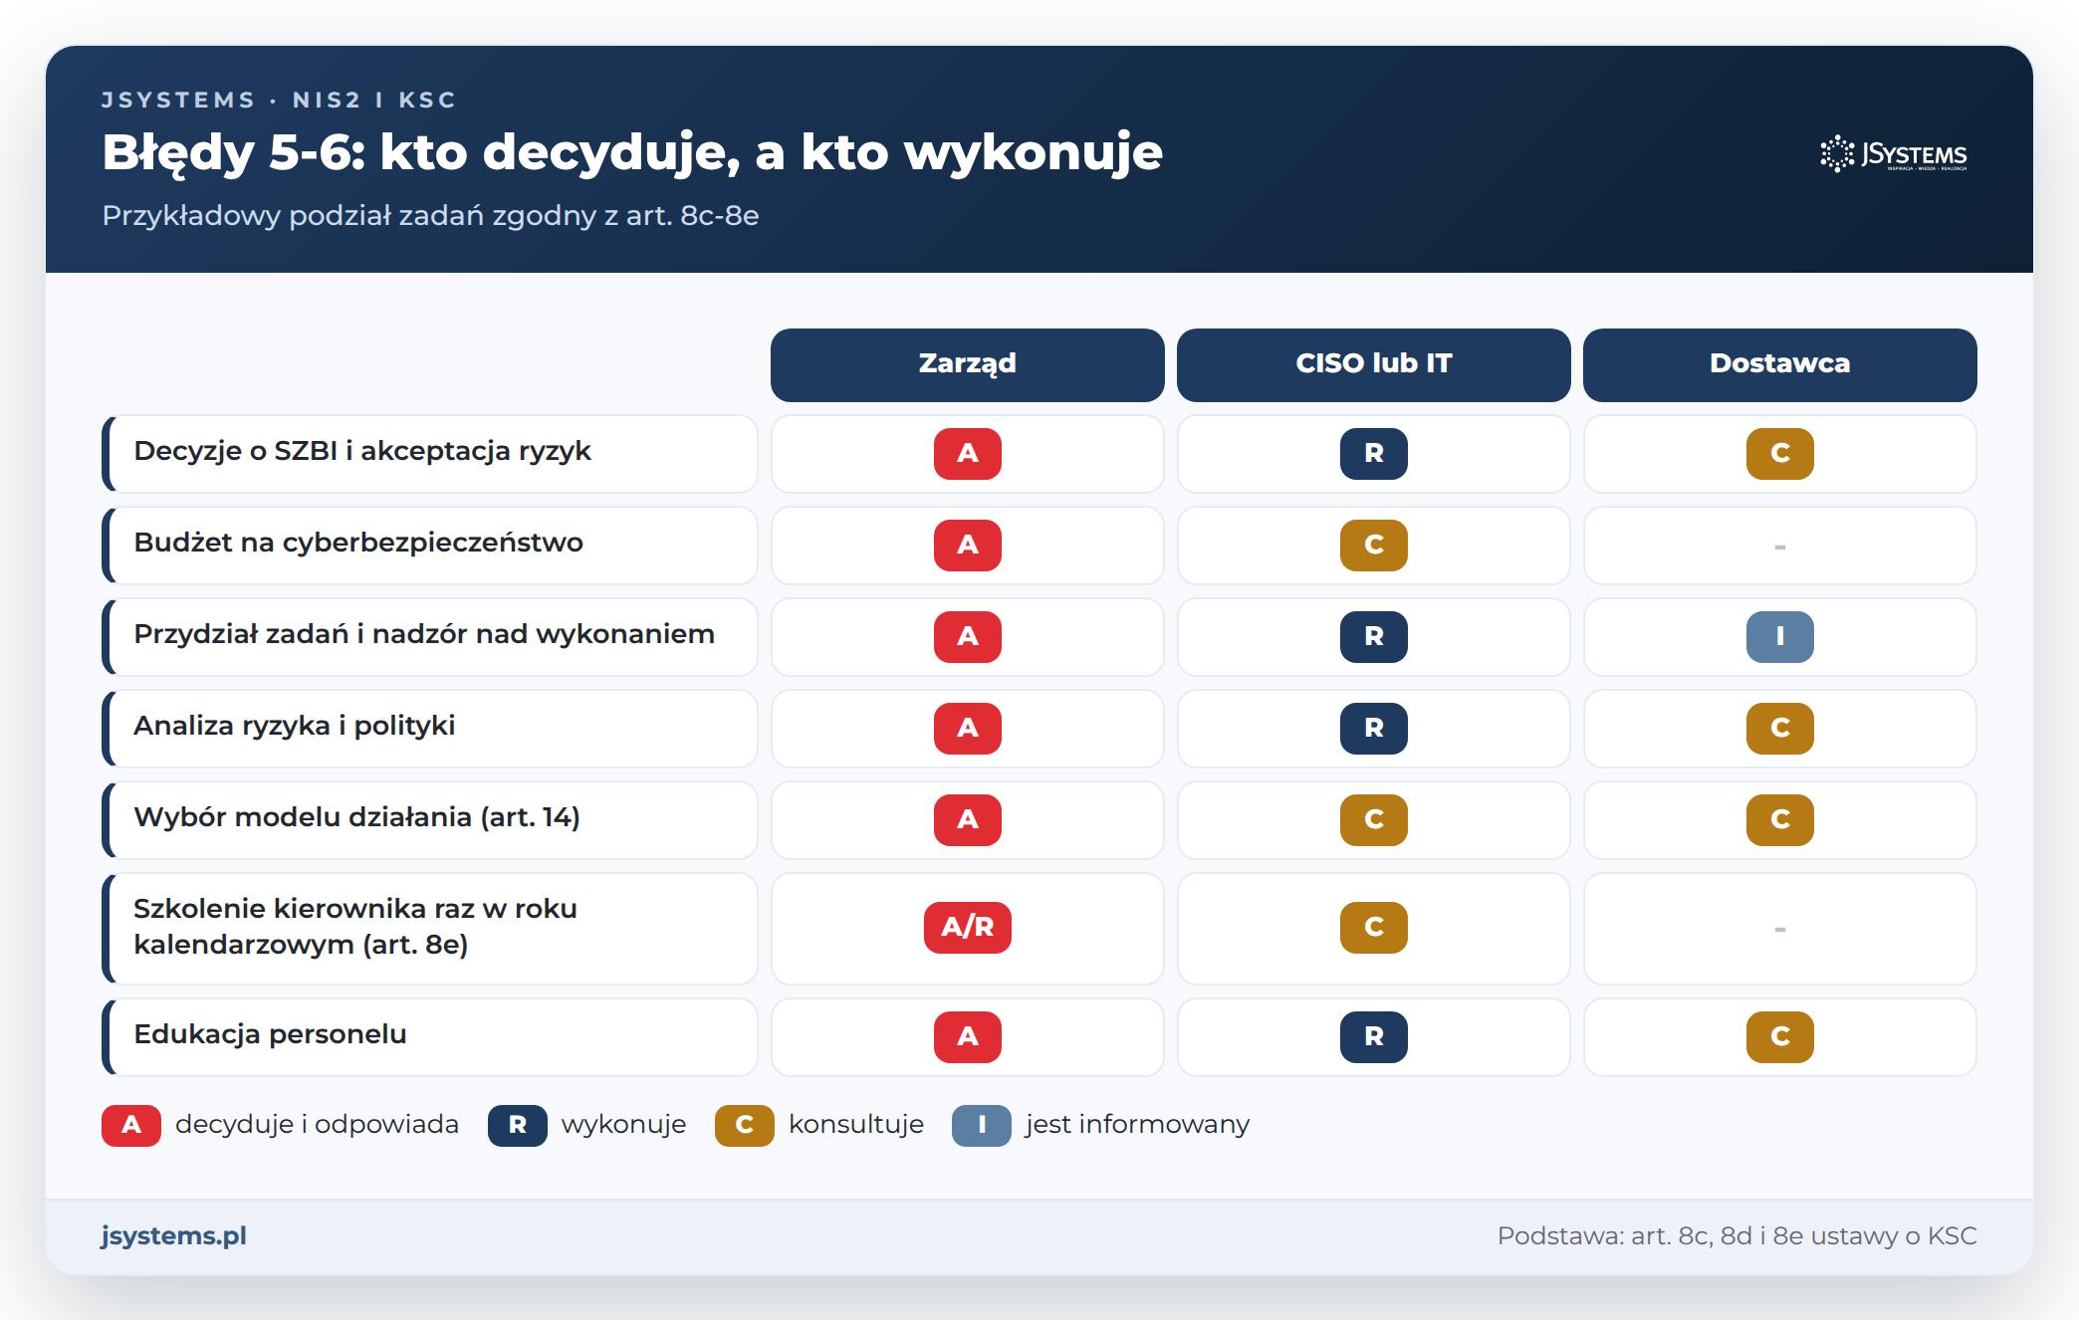Screen dimensions: 2079x1320
Task: Click the 'Podstawa: art. 8c, 8d i 8e' footer text
Action: 1736,1236
